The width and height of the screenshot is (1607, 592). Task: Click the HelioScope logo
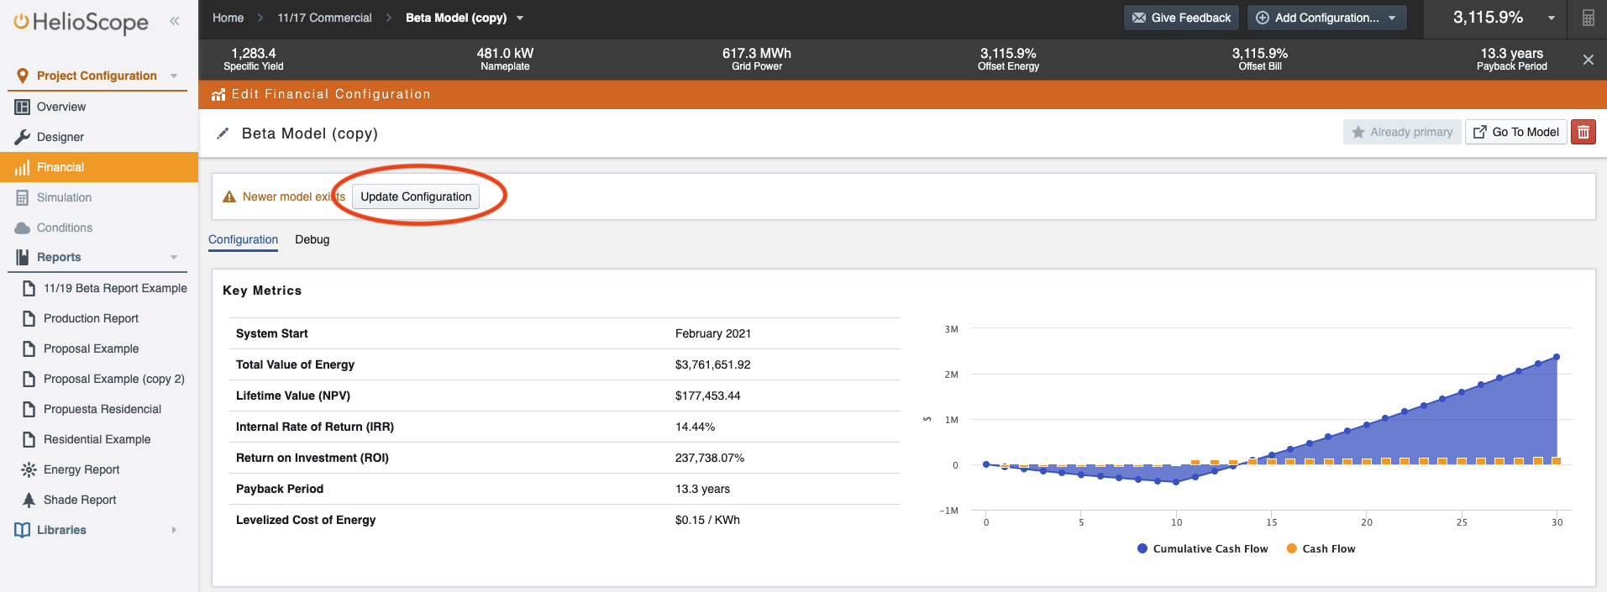point(81,23)
